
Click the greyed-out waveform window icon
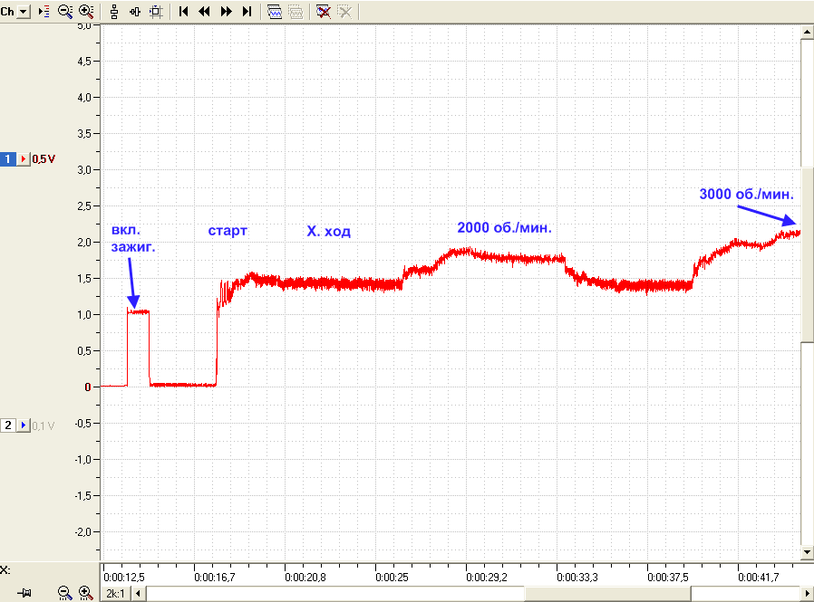coord(296,12)
